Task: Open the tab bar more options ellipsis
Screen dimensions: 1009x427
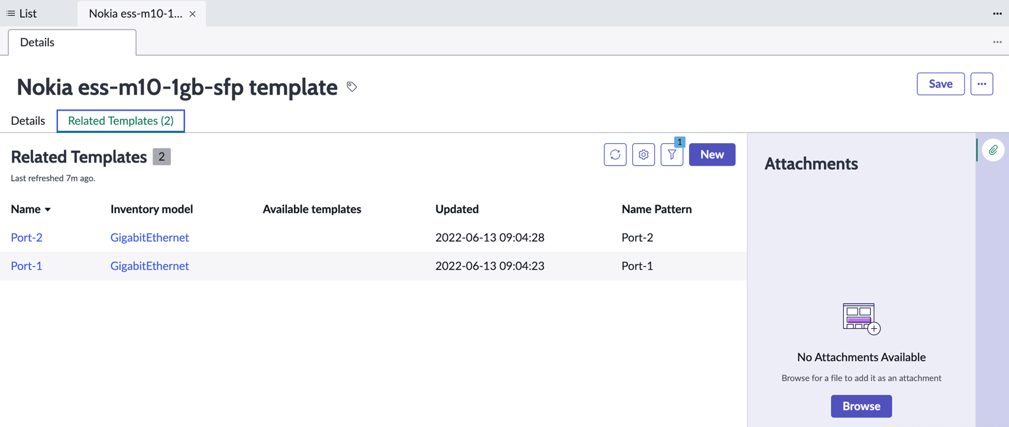Action: tap(997, 42)
